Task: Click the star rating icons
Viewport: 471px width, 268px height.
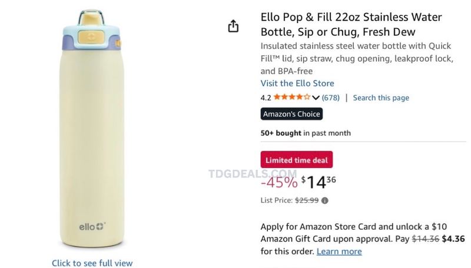Action: 291,97
